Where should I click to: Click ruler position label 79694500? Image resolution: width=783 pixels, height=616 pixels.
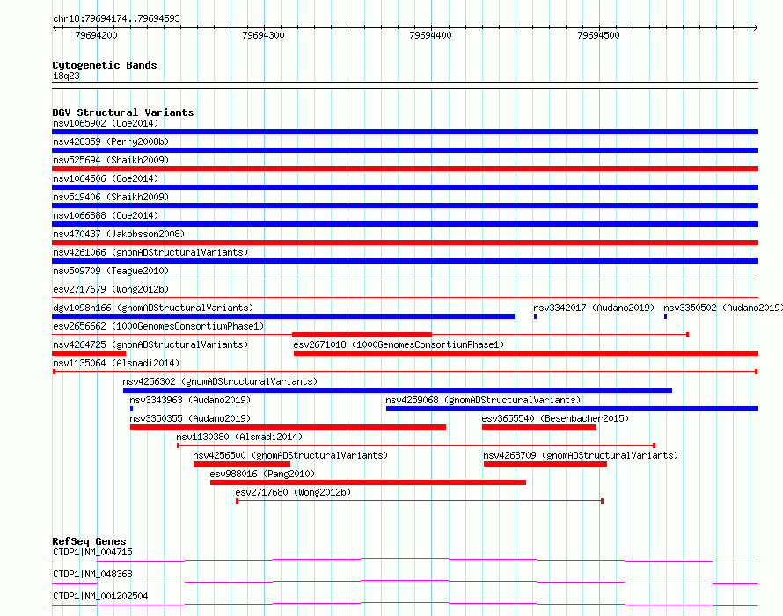[x=598, y=35]
